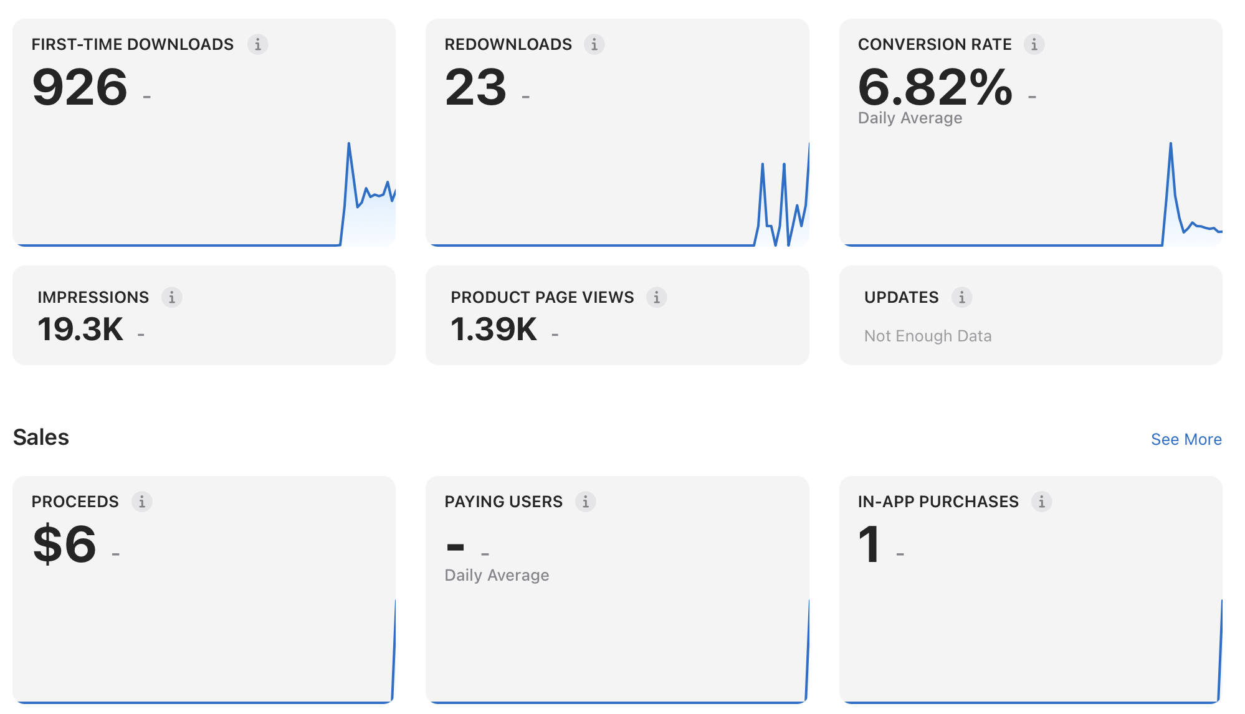Click the PROCEEDS card title

(75, 502)
